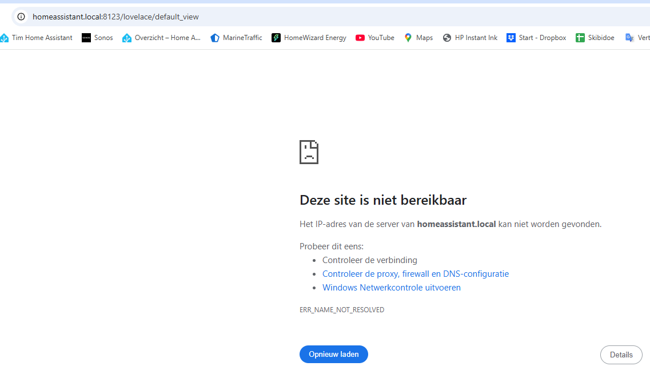Click the sad page error icon
650x378 pixels.
[309, 152]
